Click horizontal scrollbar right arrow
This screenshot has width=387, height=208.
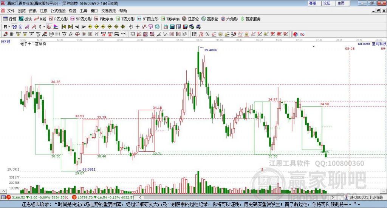coord(333,197)
